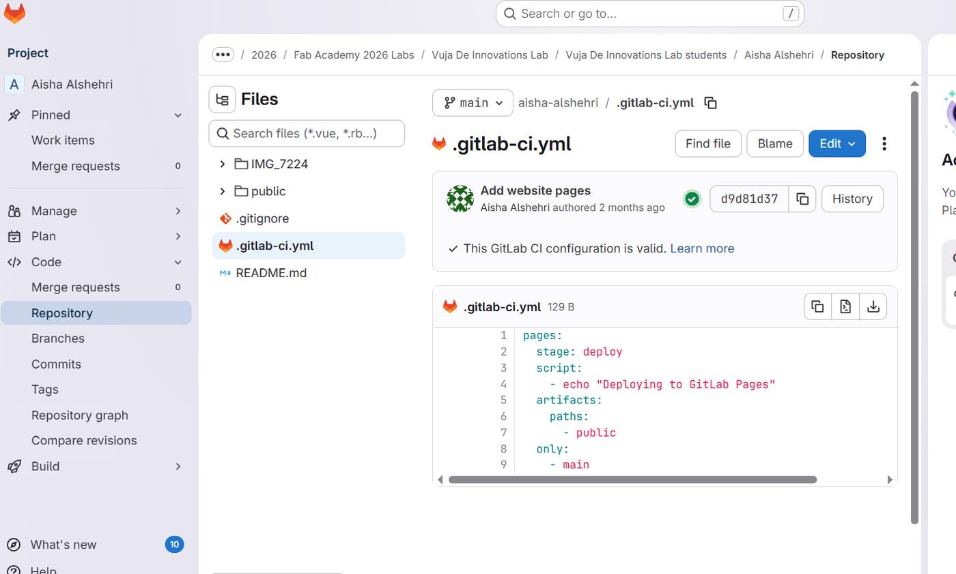Open Commits page
This screenshot has height=574, width=956.
[96, 364]
